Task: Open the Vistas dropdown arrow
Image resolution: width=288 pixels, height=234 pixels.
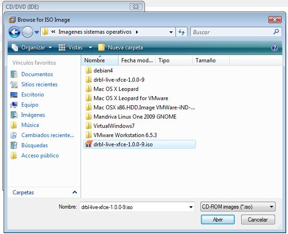Action: [90, 48]
